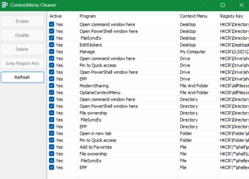Click the Enable button
The image size is (249, 179).
click(22, 21)
